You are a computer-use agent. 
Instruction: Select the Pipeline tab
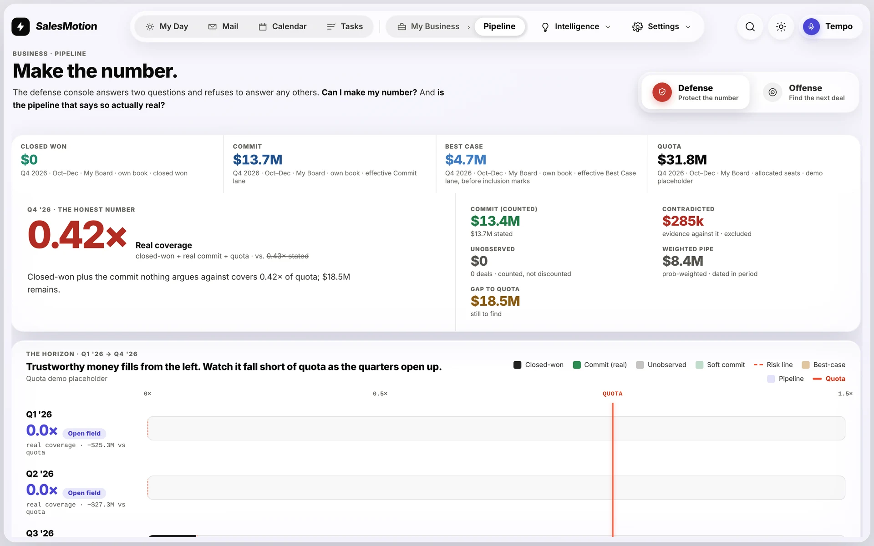pos(499,26)
